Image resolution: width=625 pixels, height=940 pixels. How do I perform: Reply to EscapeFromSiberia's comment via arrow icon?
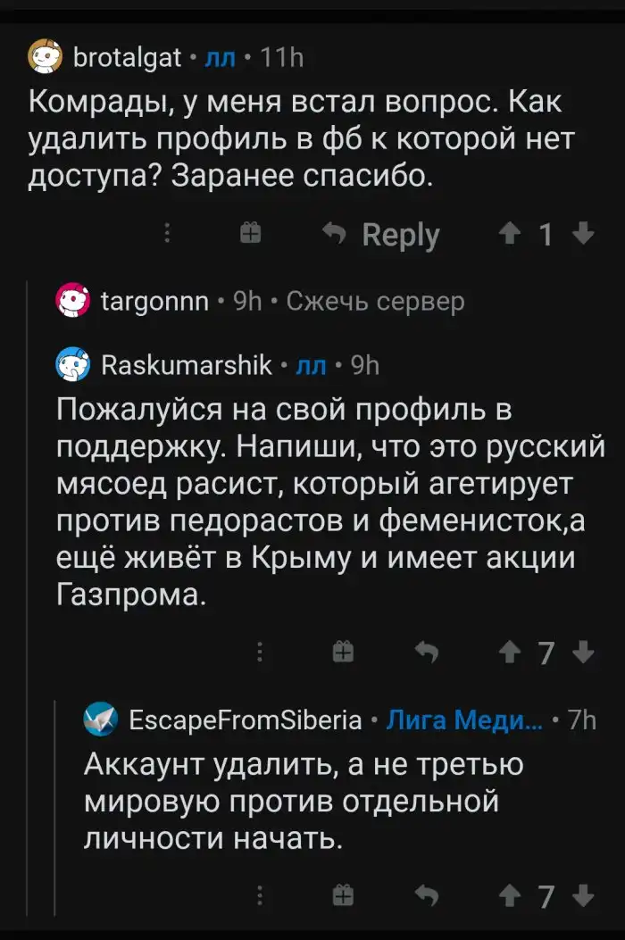[x=428, y=894]
